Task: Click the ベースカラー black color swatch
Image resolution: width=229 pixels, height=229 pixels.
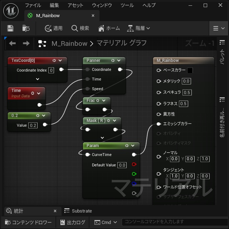Action: pyautogui.click(x=190, y=70)
